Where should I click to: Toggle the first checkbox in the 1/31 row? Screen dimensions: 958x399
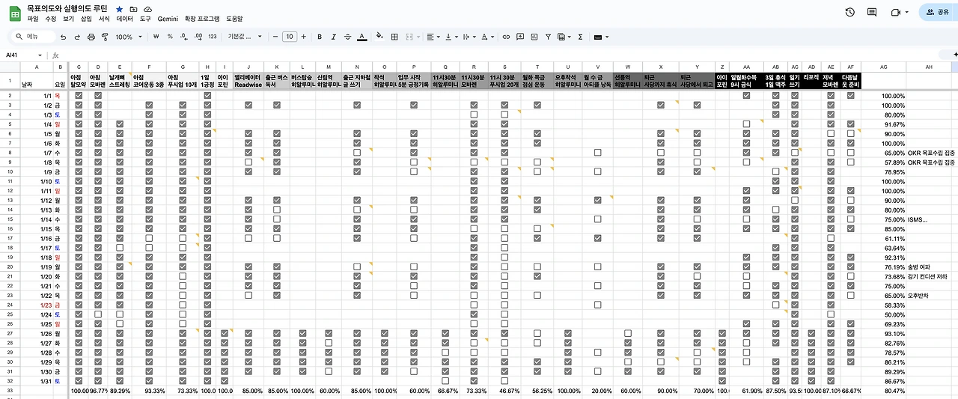[79, 381]
